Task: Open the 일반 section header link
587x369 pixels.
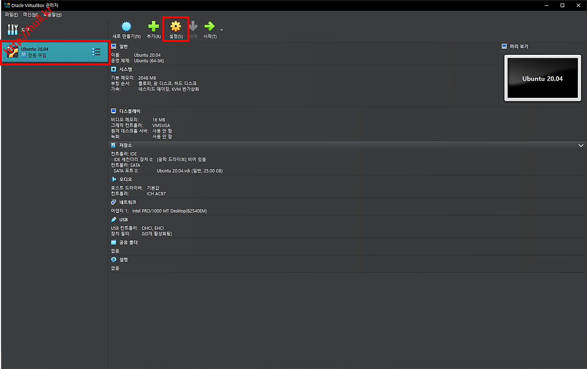Action: point(123,46)
